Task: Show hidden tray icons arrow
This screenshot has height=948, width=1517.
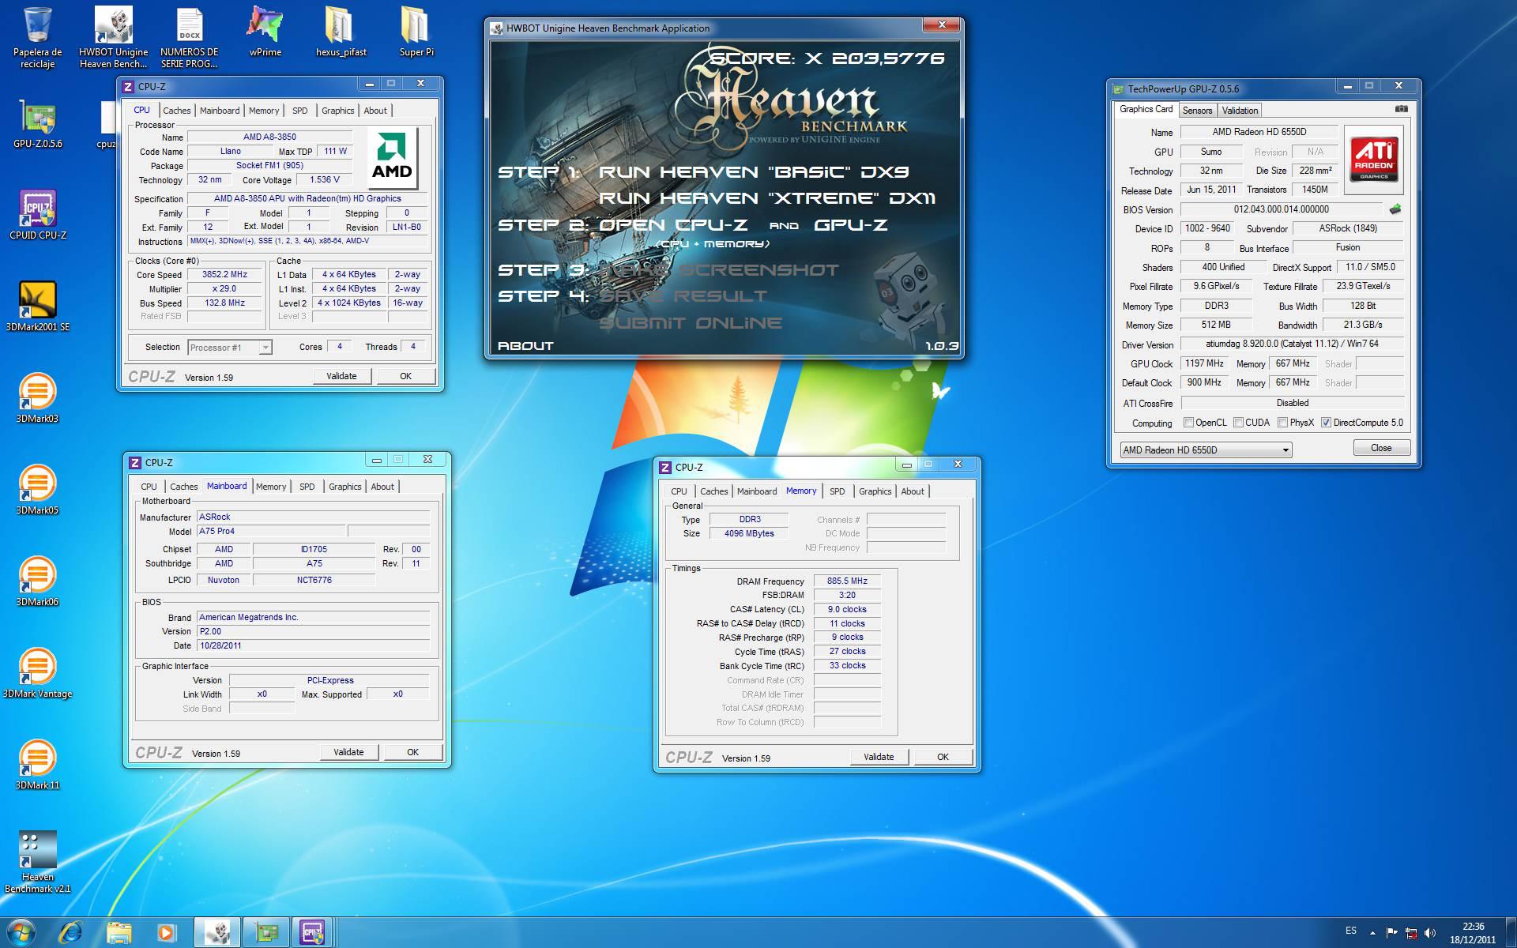Action: click(1372, 933)
